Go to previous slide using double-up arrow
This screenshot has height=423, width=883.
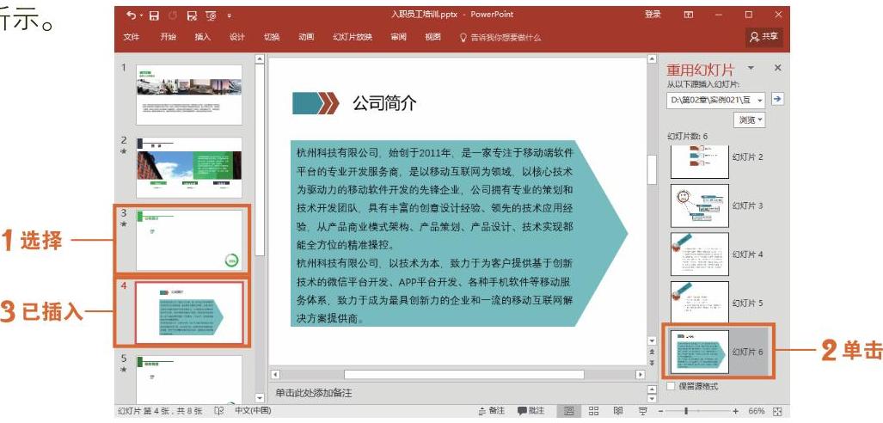click(x=652, y=352)
